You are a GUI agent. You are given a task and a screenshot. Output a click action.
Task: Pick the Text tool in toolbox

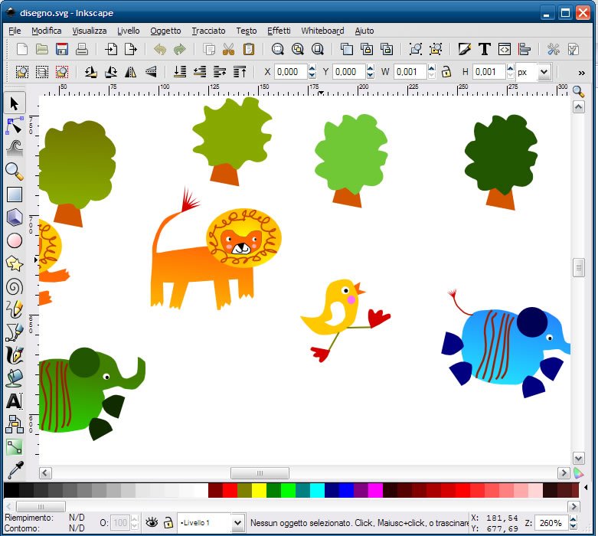(x=14, y=400)
